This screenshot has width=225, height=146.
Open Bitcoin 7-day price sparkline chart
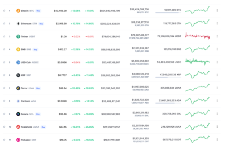pos(197,10)
